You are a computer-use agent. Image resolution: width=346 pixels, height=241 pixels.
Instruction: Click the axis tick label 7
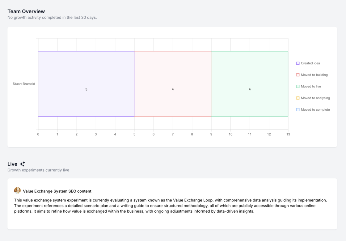(x=173, y=134)
